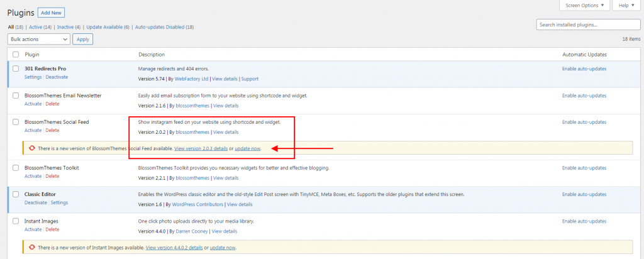Show Inactive (4) plugins filter
This screenshot has width=644, height=259.
click(69, 27)
